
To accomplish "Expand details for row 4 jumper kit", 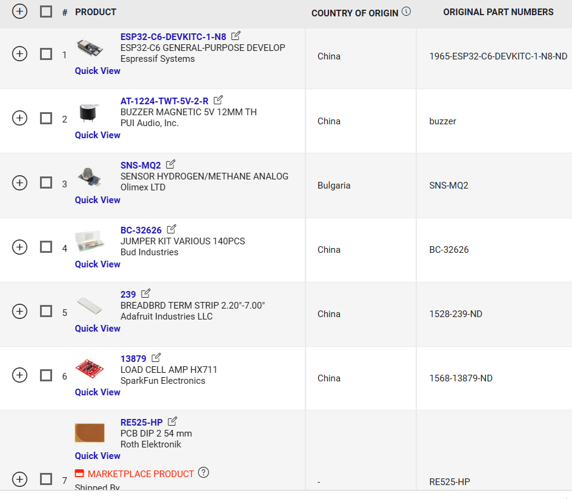I will point(20,247).
